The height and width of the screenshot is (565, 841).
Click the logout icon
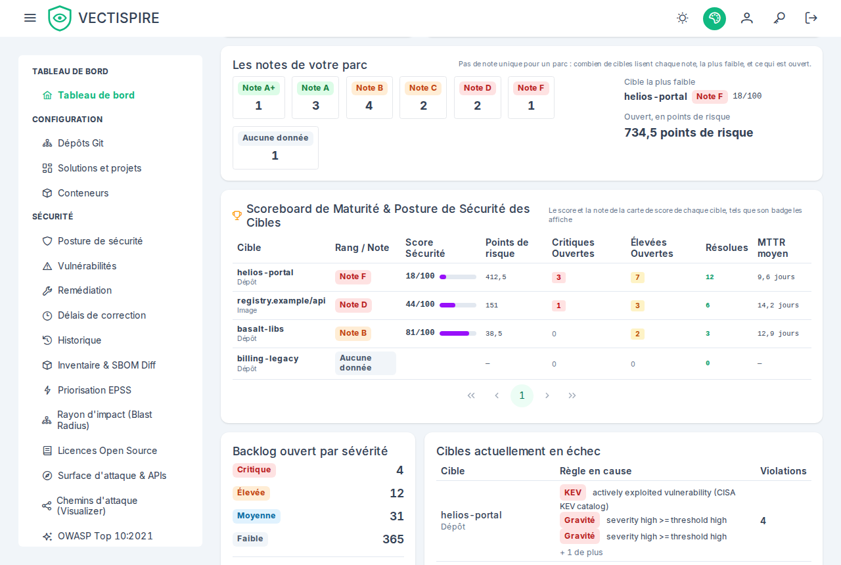click(811, 18)
